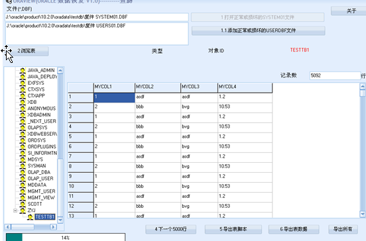Click the EXFSYS user icon

tap(23, 83)
